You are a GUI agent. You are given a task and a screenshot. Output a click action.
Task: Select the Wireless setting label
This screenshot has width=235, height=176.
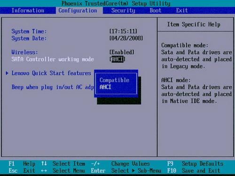click(x=24, y=52)
